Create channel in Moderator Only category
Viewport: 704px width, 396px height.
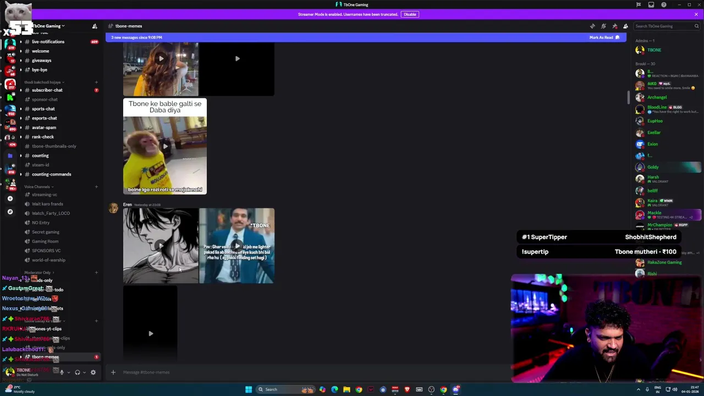pyautogui.click(x=96, y=272)
